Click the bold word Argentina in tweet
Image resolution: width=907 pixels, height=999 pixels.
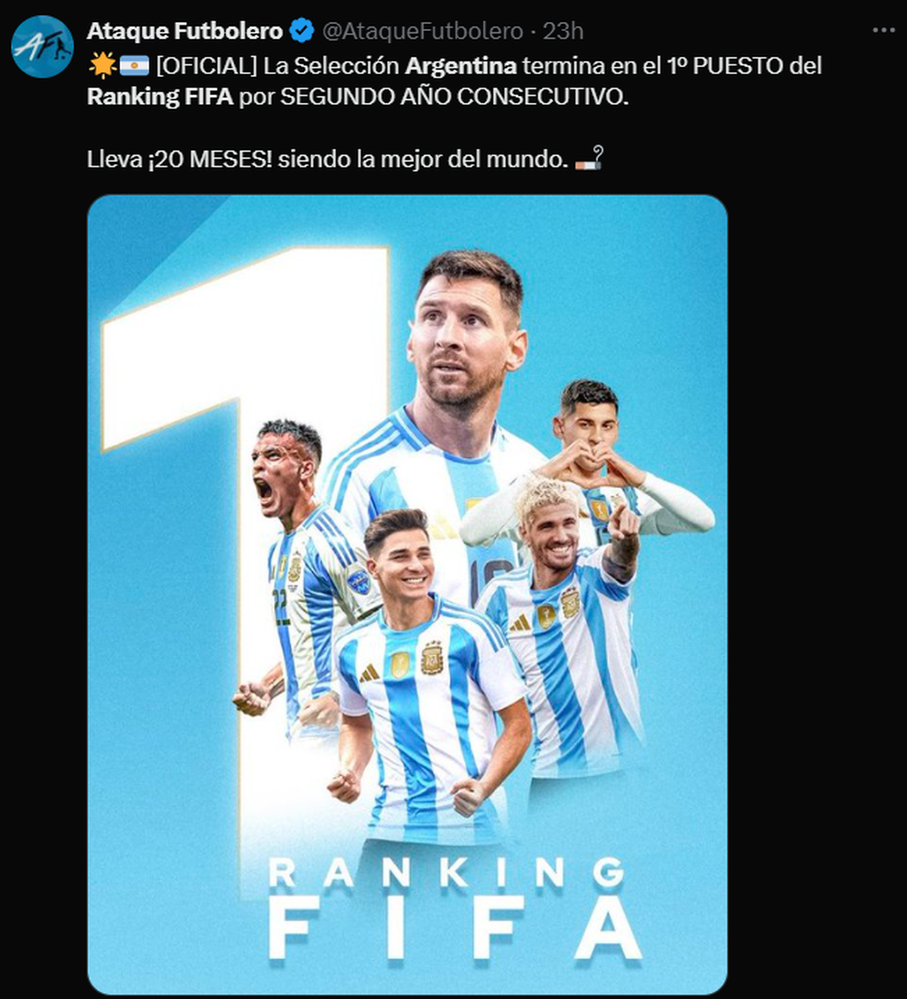[461, 66]
